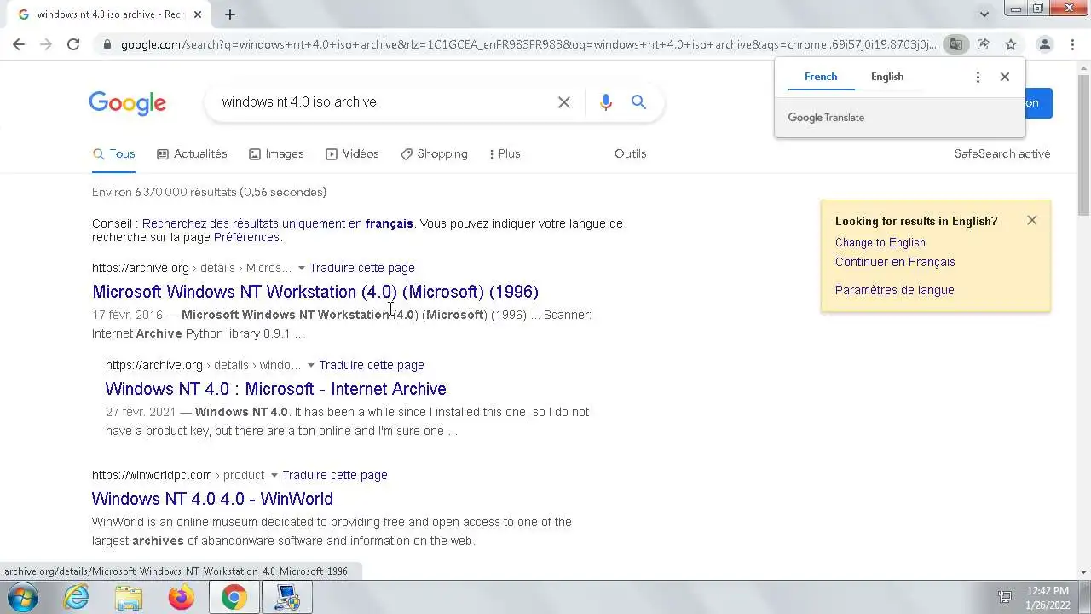Expand dropdown arrow for winworldpc.com result

pyautogui.click(x=274, y=476)
